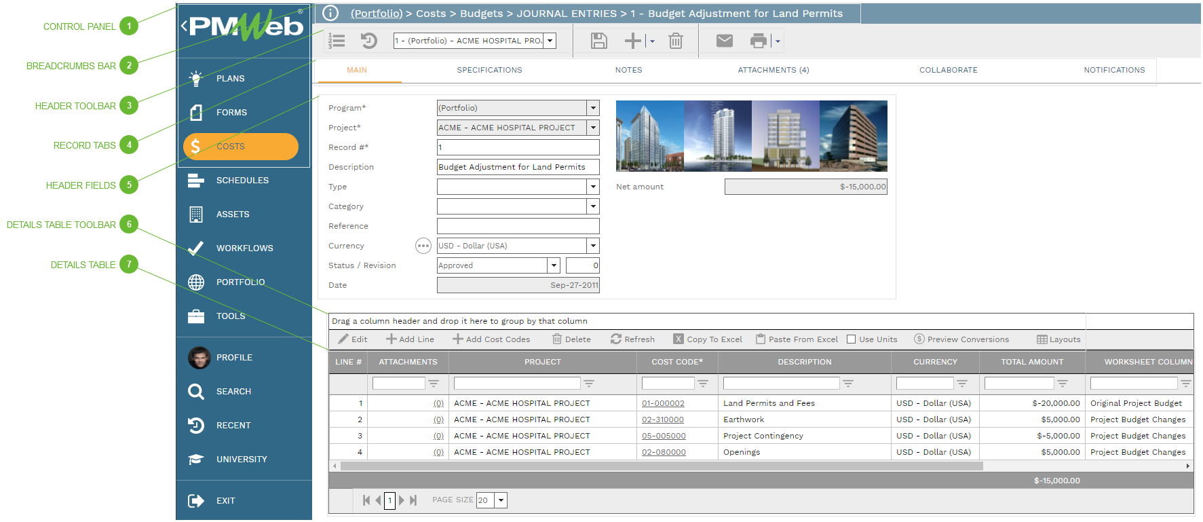Image resolution: width=1203 pixels, height=522 pixels.
Task: Open the Attachments (4) tab
Action: coord(773,70)
